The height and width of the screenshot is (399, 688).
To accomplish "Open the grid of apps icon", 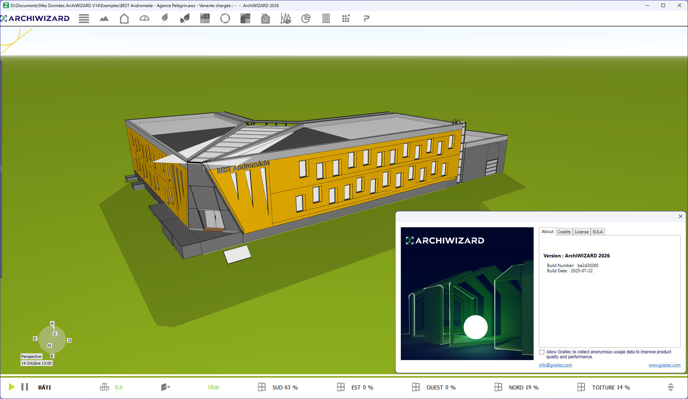I will 346,18.
